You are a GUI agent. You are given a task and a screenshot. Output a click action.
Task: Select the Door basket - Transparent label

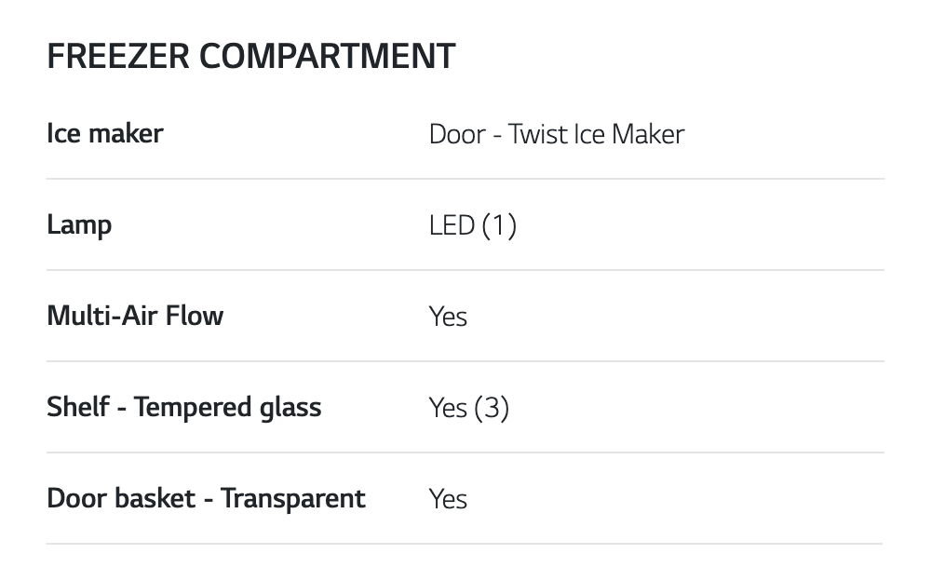point(206,498)
